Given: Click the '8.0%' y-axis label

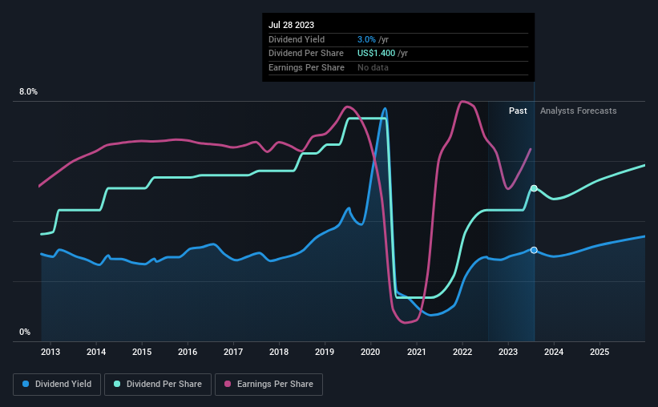Looking at the screenshot, I should (28, 92).
